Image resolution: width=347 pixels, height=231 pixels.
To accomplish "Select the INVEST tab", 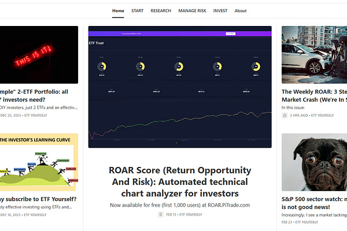I will (220, 10).
